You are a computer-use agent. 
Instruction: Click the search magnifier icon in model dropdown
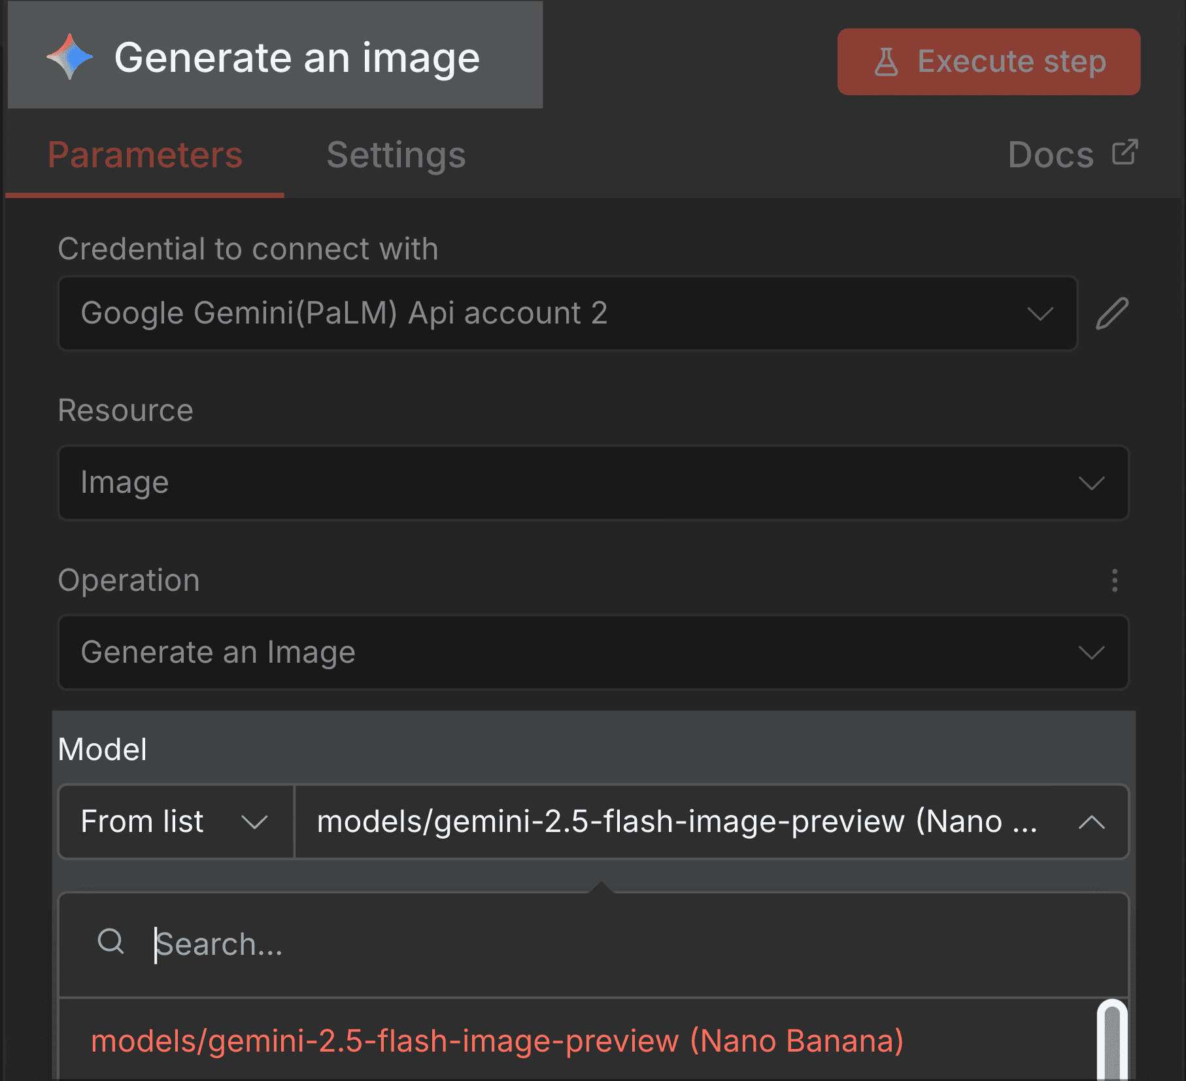[x=111, y=942]
